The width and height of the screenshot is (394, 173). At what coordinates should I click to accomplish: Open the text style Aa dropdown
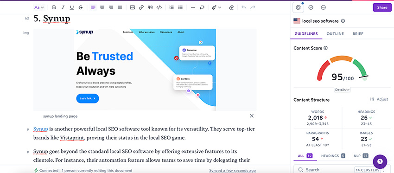pyautogui.click(x=39, y=7)
